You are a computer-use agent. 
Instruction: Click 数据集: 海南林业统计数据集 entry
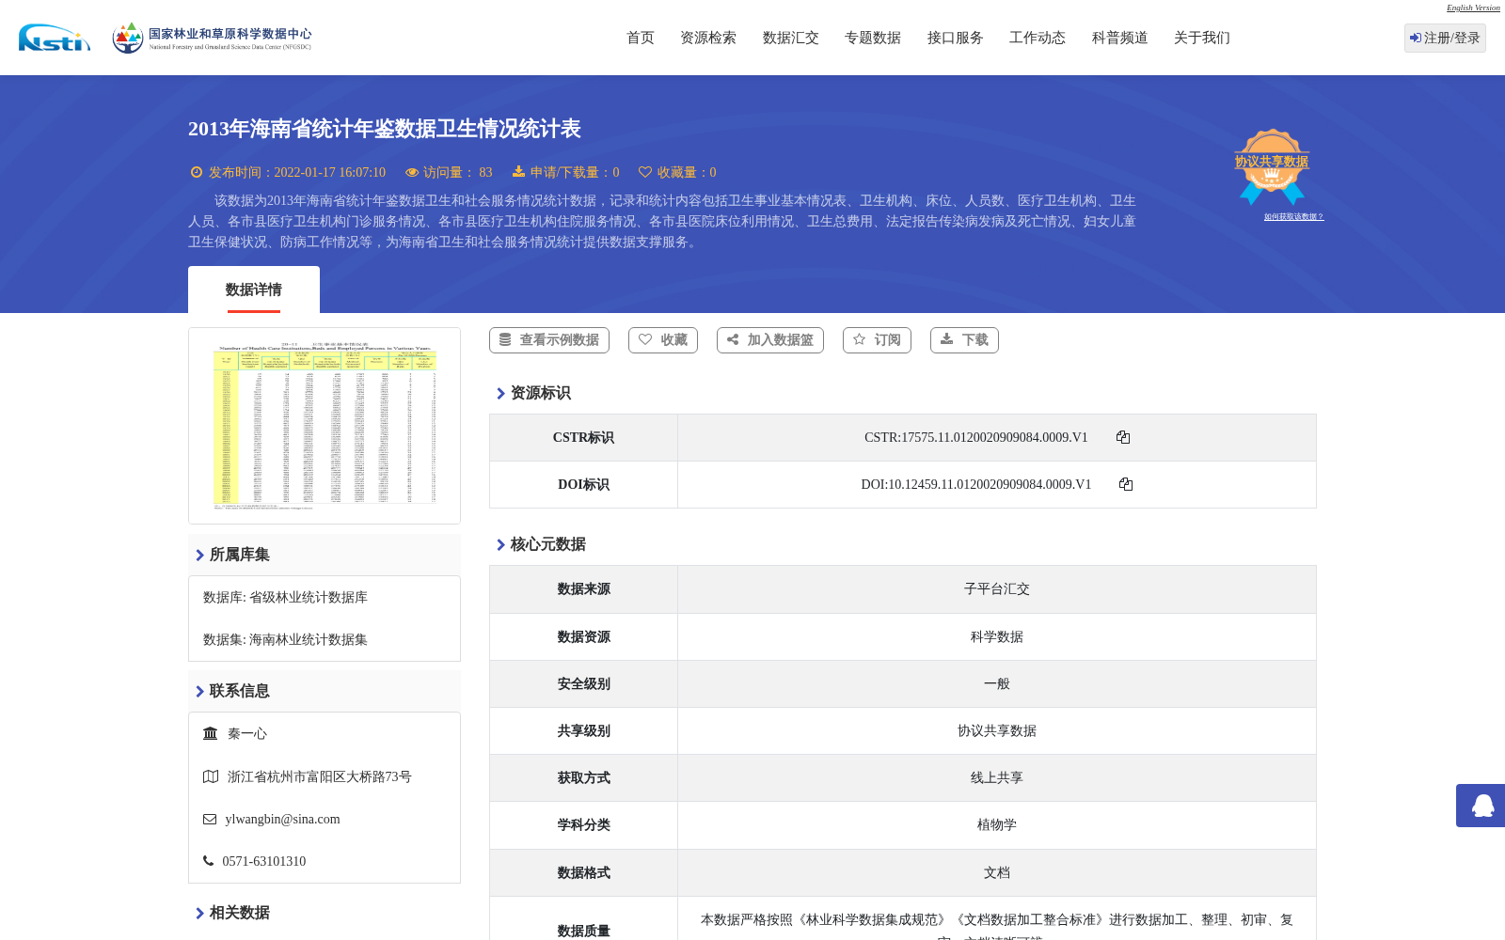coord(285,639)
